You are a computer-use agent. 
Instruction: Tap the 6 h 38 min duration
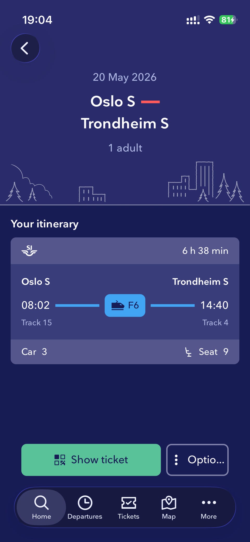click(205, 251)
